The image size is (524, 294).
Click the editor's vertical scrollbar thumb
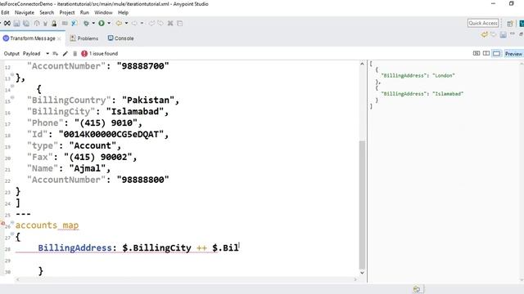362,205
